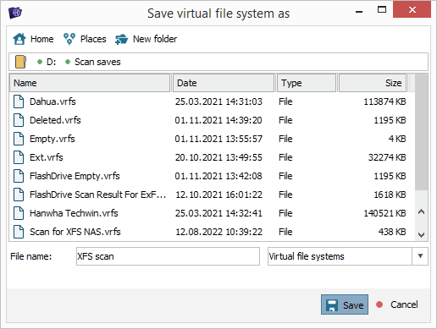The image size is (437, 329).
Task: Open the Places locations icon
Action: [x=69, y=39]
